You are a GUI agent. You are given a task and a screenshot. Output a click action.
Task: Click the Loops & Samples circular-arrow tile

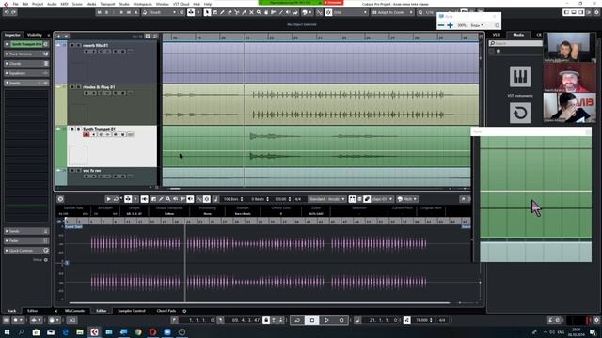[x=520, y=113]
